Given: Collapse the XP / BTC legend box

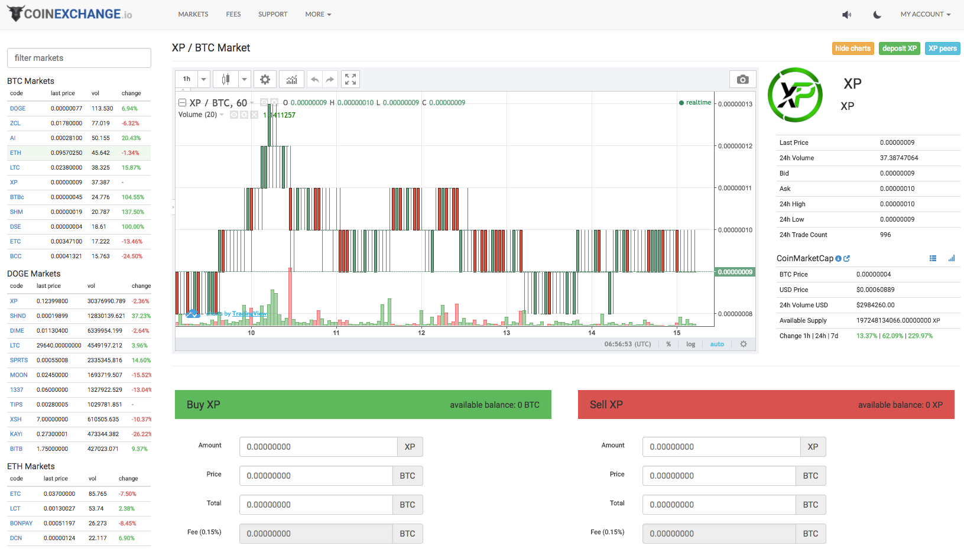Looking at the screenshot, I should [183, 103].
